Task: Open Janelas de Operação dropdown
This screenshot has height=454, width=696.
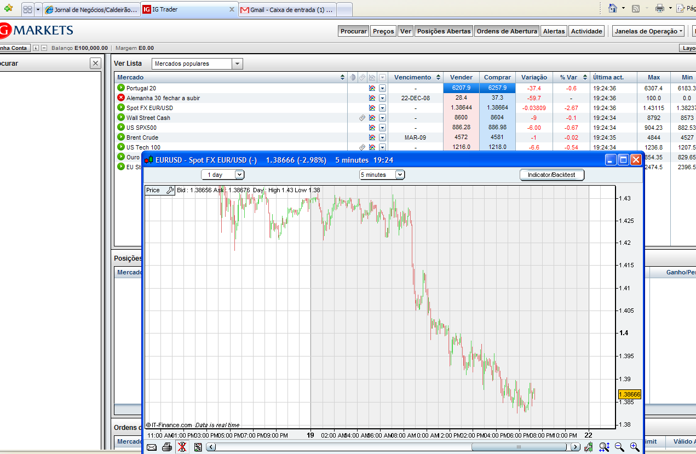Action: (649, 31)
